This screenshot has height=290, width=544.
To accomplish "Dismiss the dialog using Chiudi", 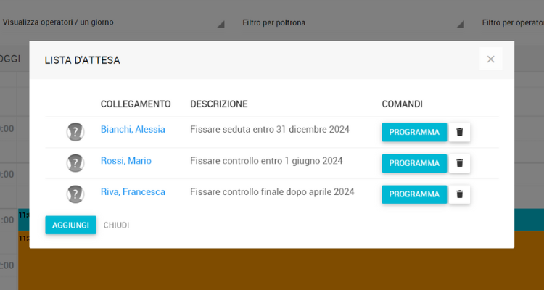I will point(116,225).
